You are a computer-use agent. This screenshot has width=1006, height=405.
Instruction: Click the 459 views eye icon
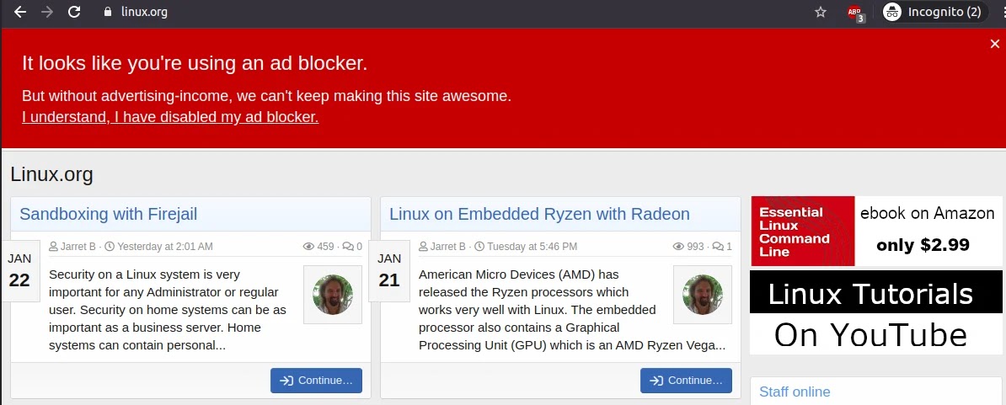(308, 246)
